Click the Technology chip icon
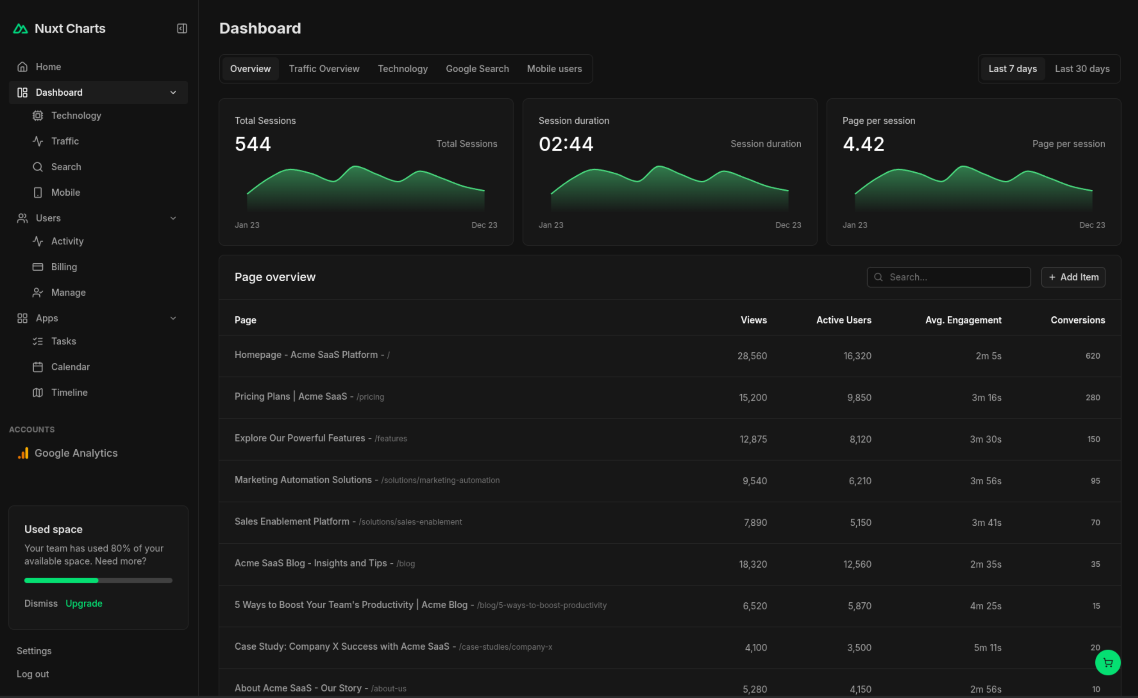 [x=38, y=115]
